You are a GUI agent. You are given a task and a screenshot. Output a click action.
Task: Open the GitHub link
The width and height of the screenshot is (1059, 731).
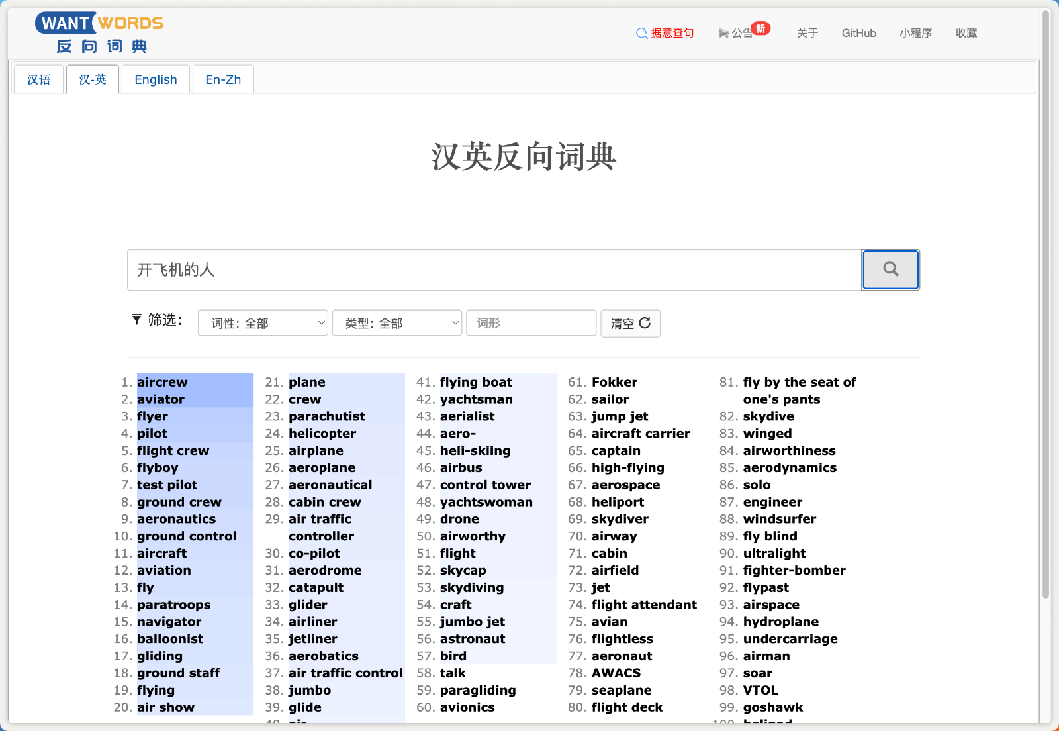[858, 33]
